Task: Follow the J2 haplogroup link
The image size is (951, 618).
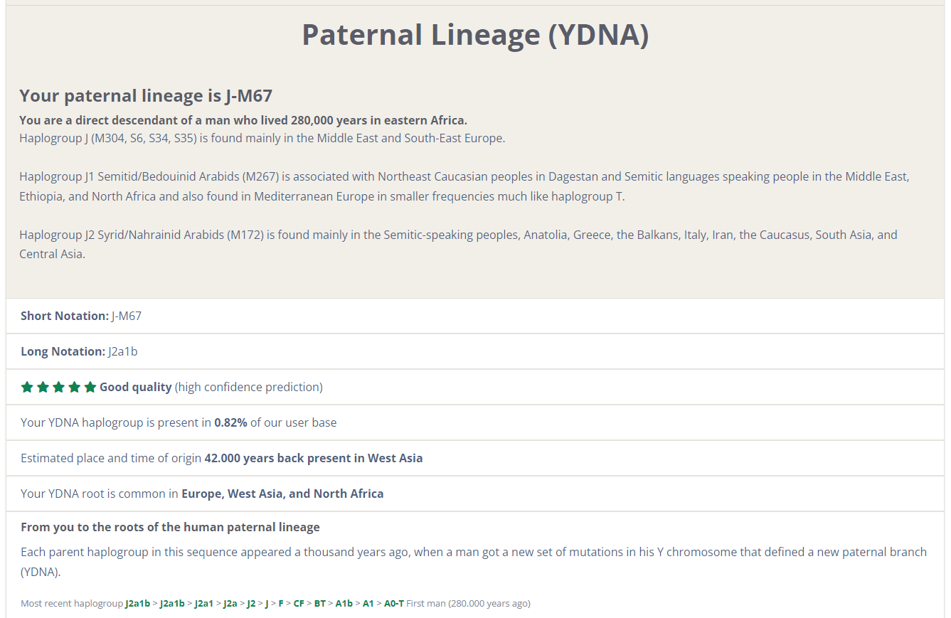Action: [251, 603]
